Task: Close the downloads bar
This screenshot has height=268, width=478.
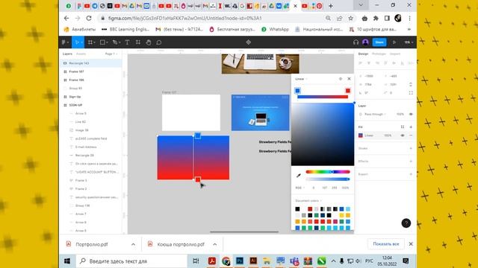Action: click(411, 244)
